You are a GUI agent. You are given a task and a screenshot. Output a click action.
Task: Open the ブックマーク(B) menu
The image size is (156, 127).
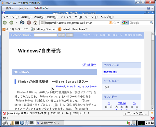pyautogui.click(x=71, y=17)
